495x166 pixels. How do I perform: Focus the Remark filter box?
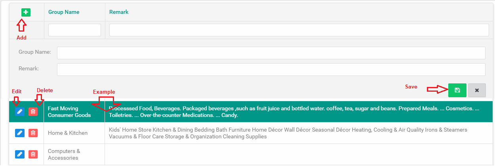pos(299,30)
